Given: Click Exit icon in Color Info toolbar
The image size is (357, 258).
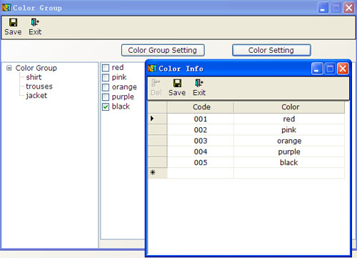Looking at the screenshot, I should click(199, 83).
